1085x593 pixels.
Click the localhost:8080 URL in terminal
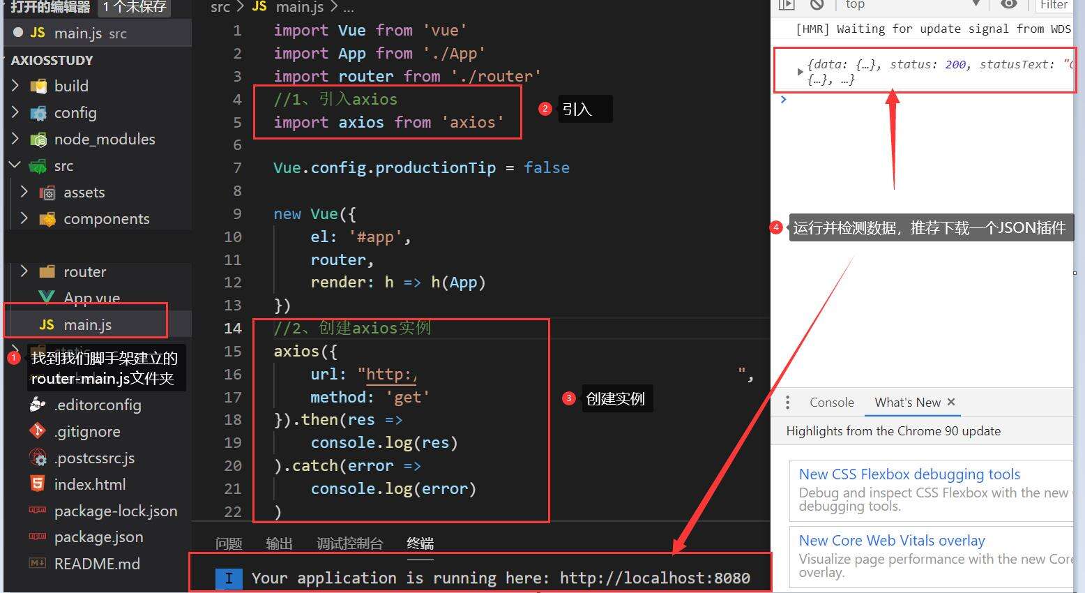(x=655, y=578)
